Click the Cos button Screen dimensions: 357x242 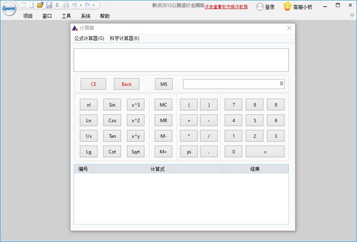112,120
